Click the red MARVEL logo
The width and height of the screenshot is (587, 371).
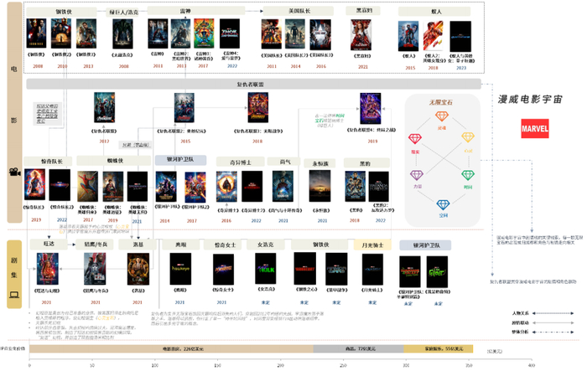535,129
